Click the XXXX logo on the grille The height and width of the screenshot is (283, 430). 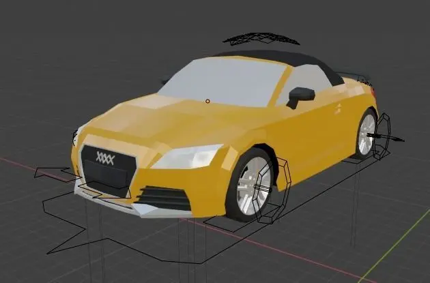pos(105,158)
